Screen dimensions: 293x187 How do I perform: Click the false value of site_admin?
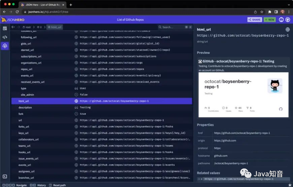84,95
